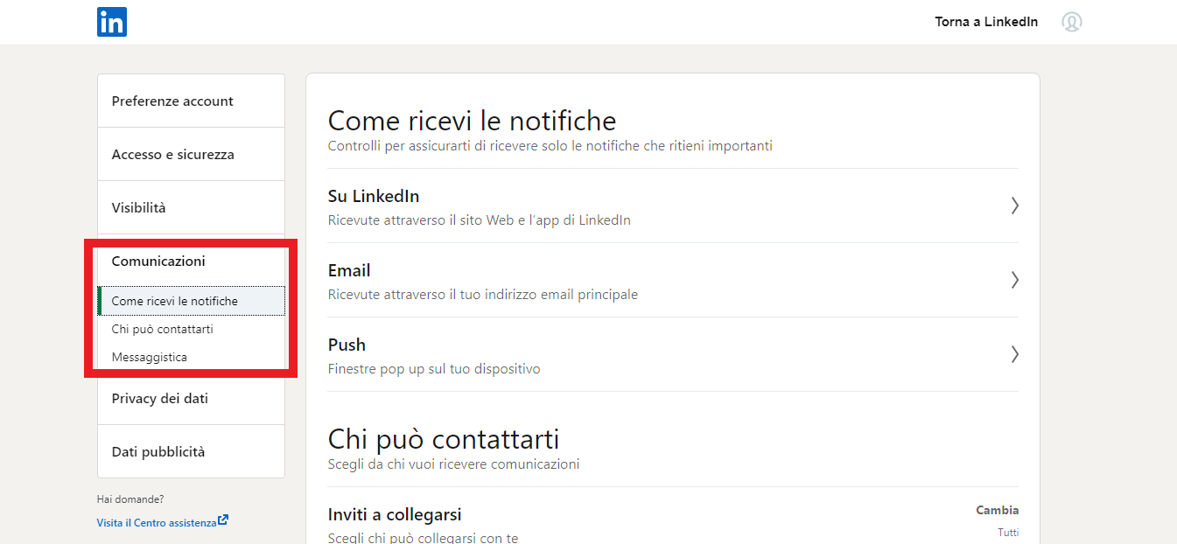Select Chi può contattarti in the sidebar
This screenshot has width=1177, height=544.
point(165,329)
